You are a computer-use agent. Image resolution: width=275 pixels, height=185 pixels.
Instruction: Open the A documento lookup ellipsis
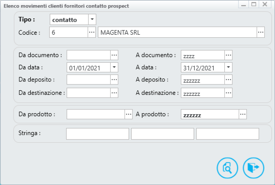coord(228,55)
